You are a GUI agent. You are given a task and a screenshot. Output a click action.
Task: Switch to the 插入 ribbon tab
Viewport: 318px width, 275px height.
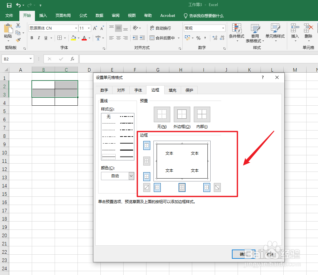pos(43,16)
